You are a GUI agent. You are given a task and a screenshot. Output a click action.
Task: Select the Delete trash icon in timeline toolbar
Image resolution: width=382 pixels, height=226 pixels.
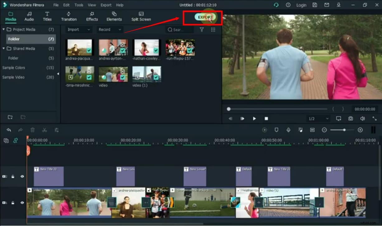coord(33,130)
